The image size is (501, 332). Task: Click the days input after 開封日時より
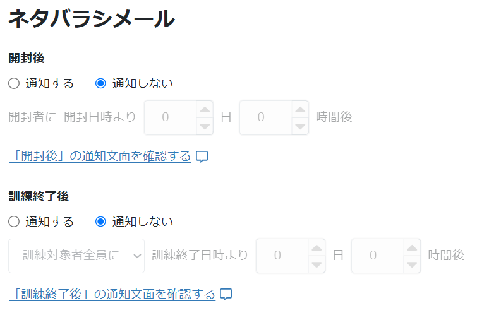coord(171,117)
